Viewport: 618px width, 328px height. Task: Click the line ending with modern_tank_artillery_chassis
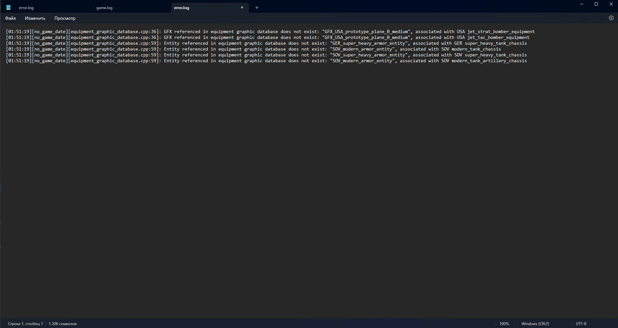coord(266,61)
